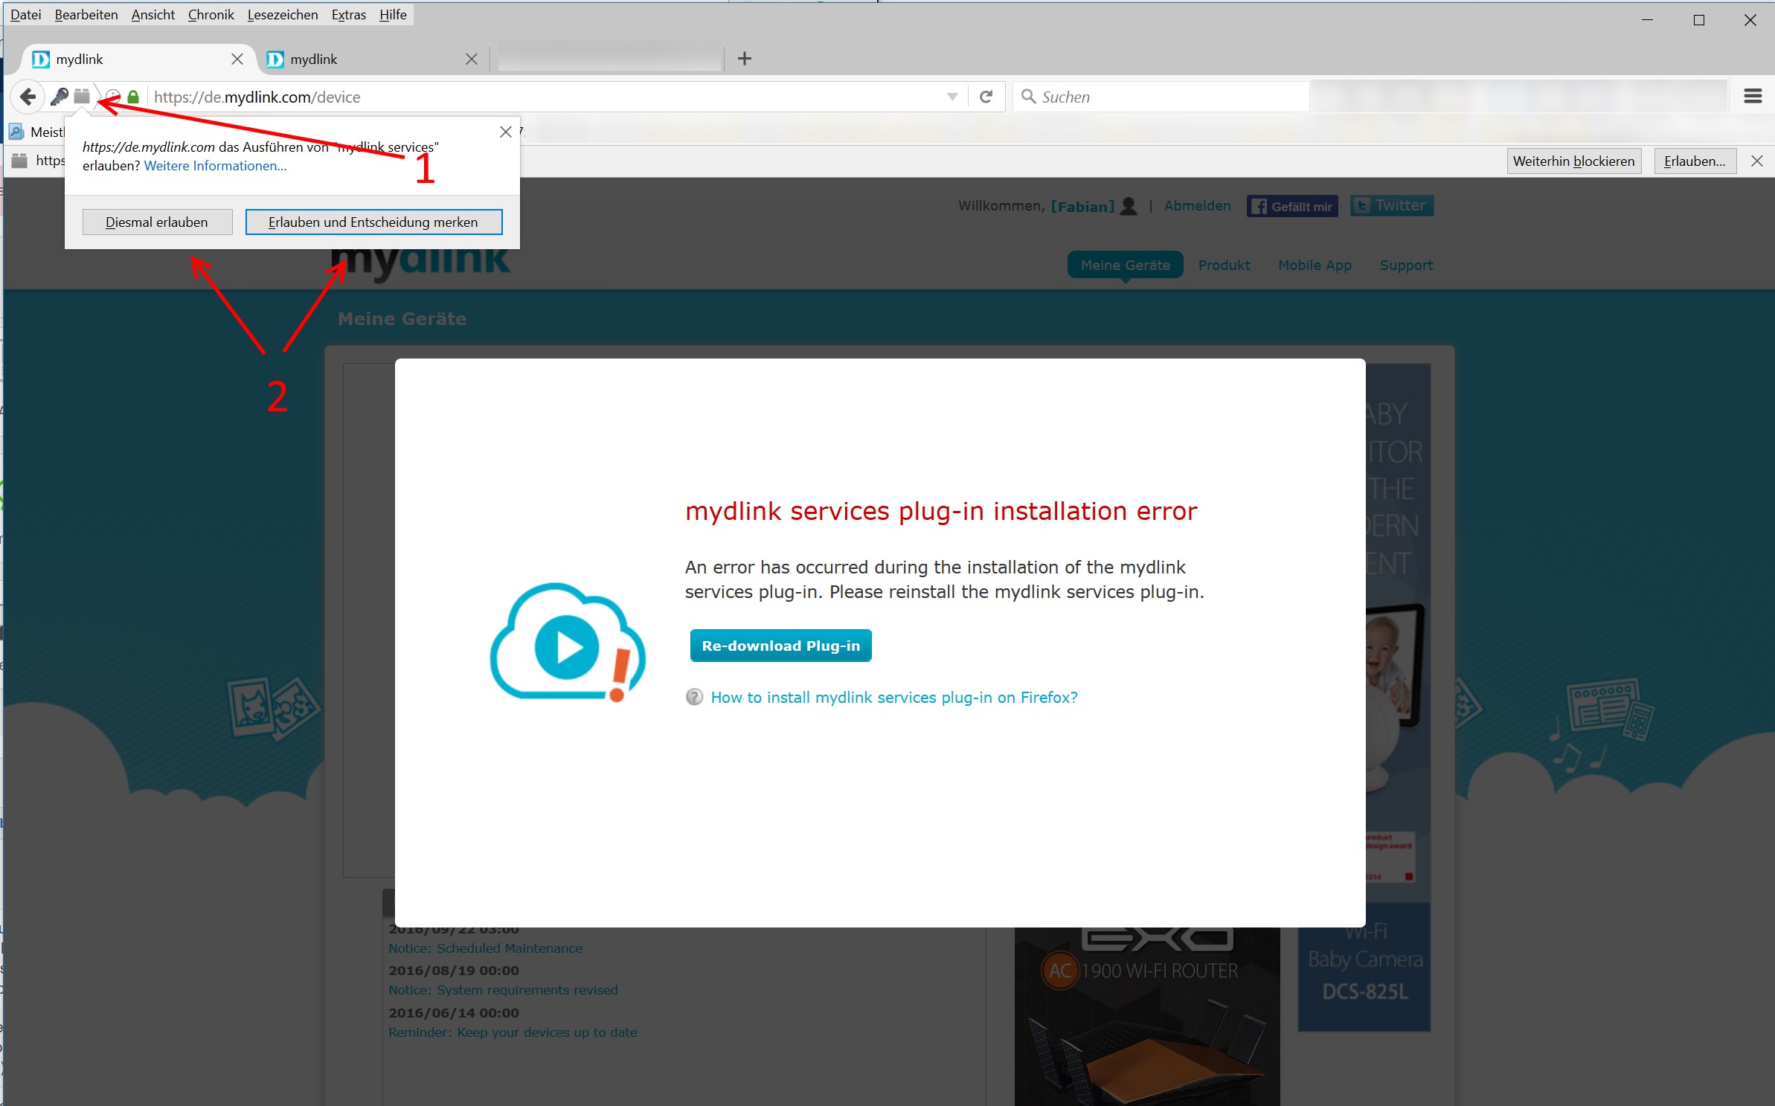The width and height of the screenshot is (1775, 1106).
Task: Select the Meine Geräte navigation tab
Action: (1125, 265)
